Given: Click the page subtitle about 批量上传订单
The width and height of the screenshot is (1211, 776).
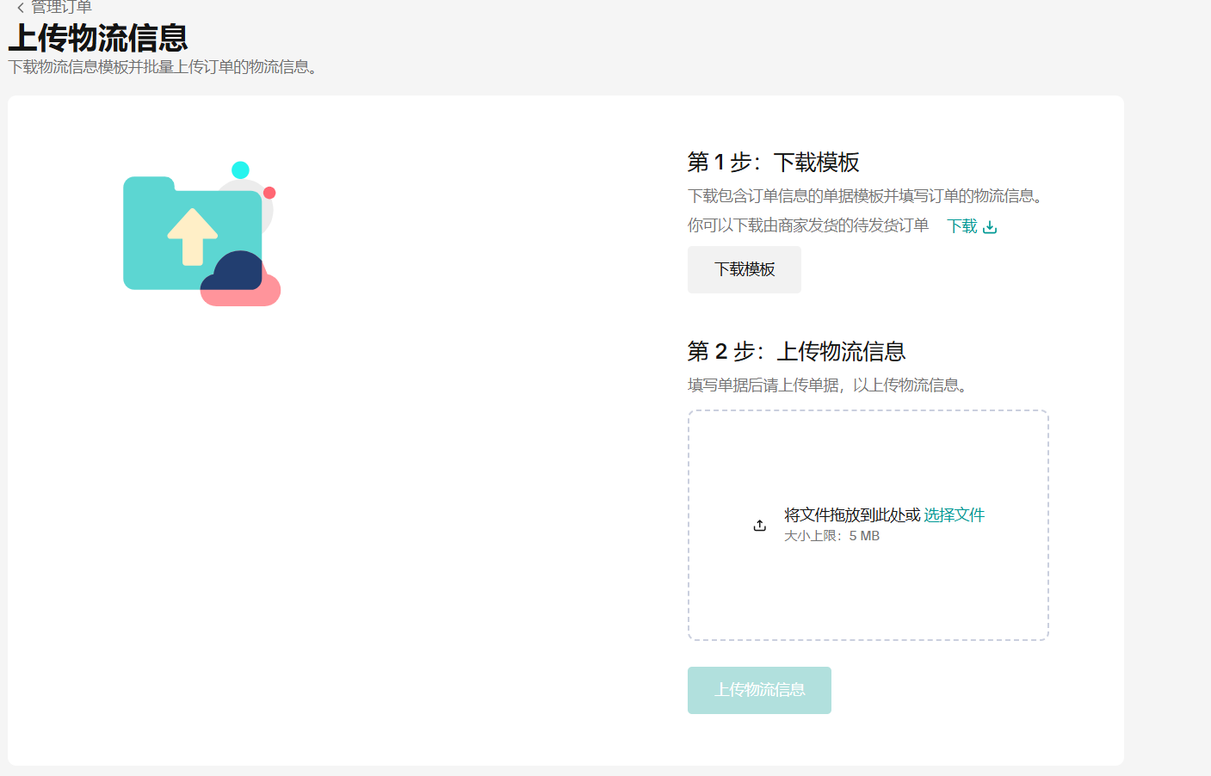Looking at the screenshot, I should click(164, 67).
